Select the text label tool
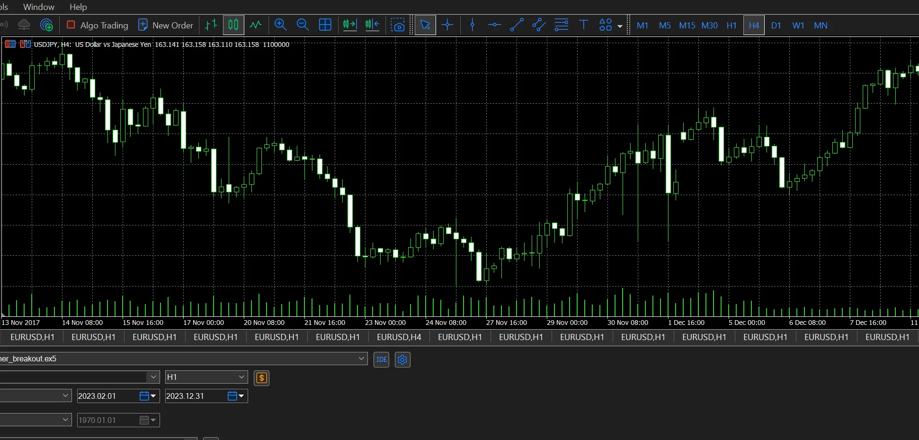 [x=583, y=25]
